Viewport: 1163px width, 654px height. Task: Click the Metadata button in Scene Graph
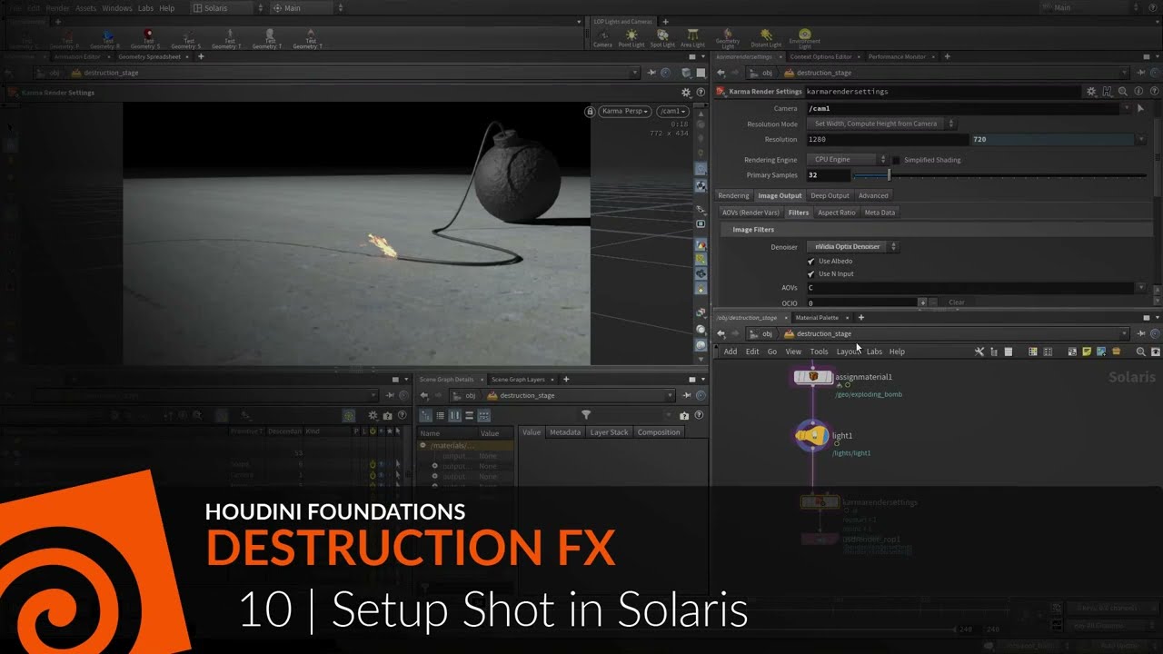(x=565, y=432)
